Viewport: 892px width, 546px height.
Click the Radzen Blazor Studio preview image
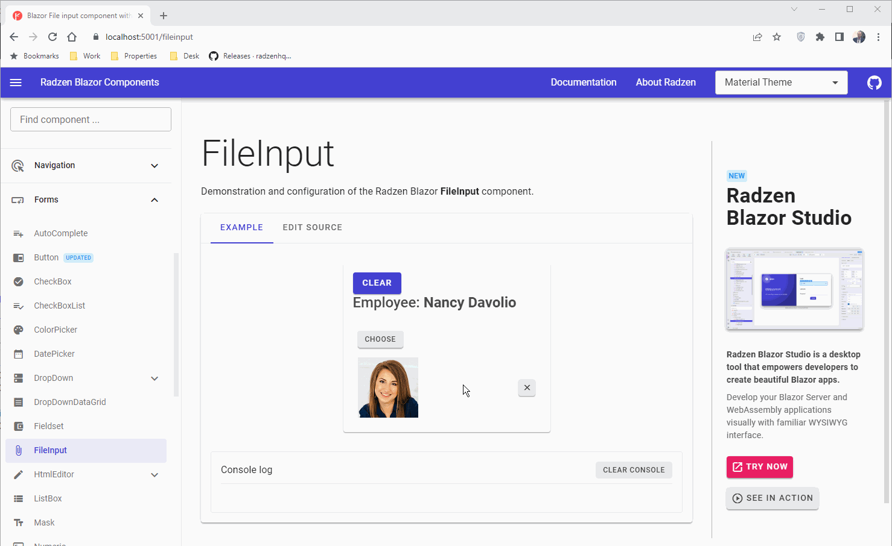tap(794, 289)
